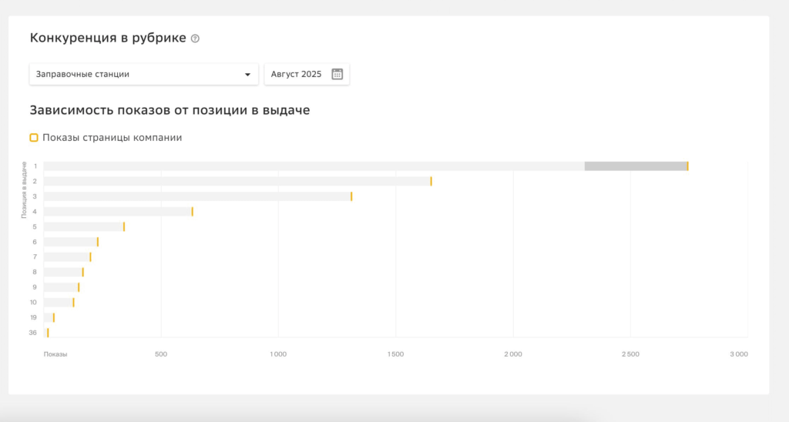Open the calendar icon date picker

pos(337,74)
